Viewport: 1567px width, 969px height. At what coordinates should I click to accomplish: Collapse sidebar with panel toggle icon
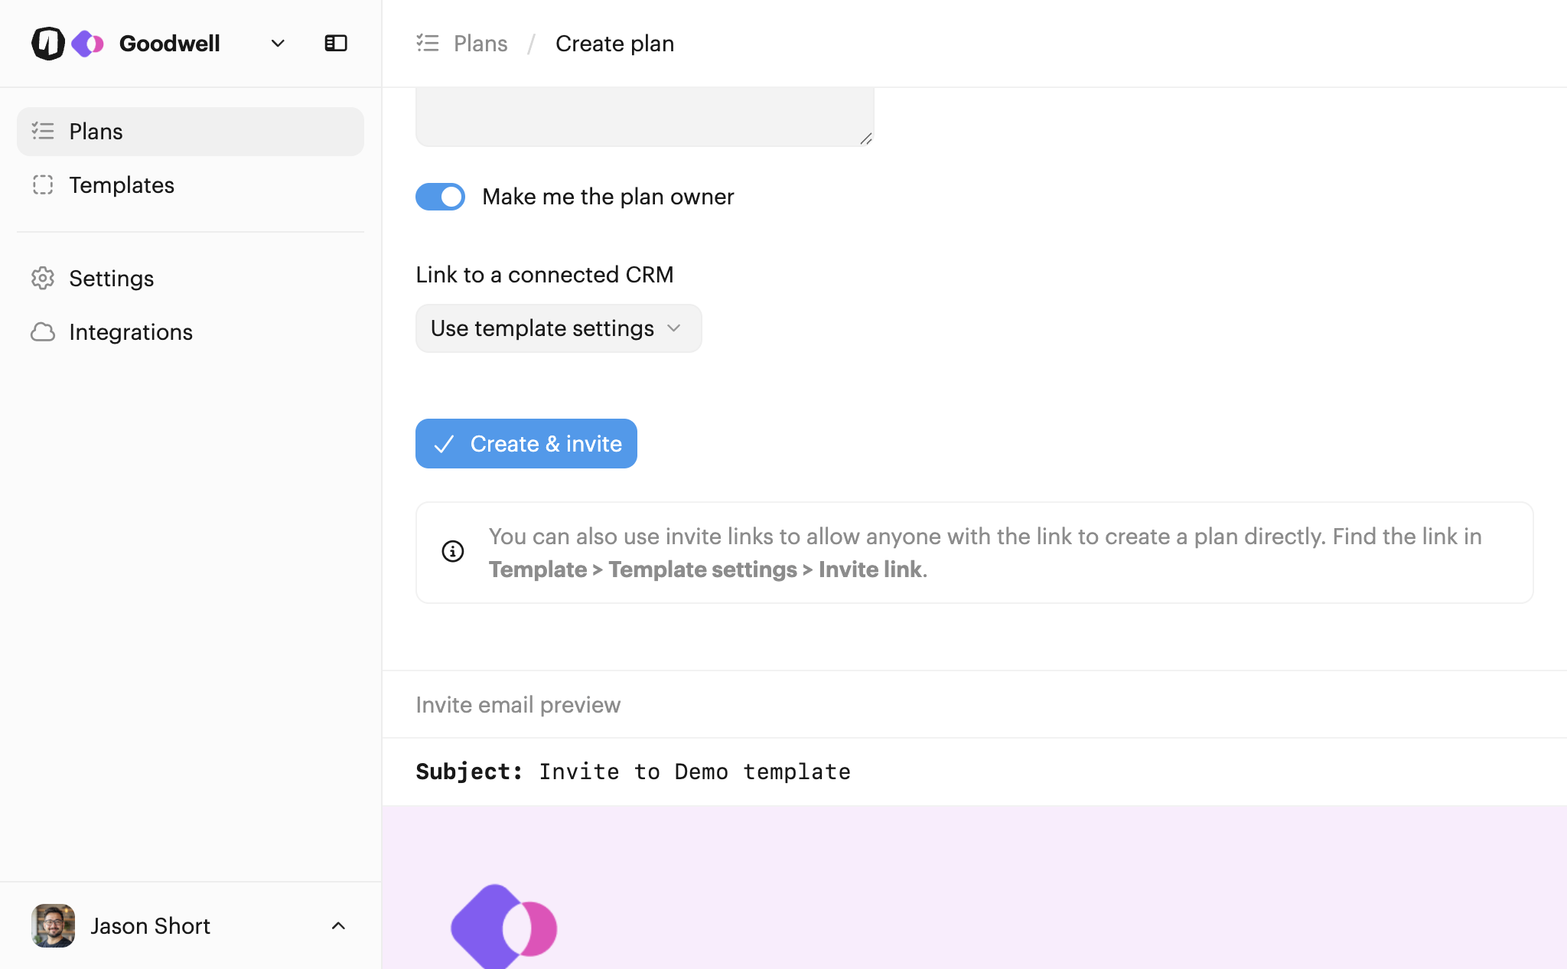(336, 44)
